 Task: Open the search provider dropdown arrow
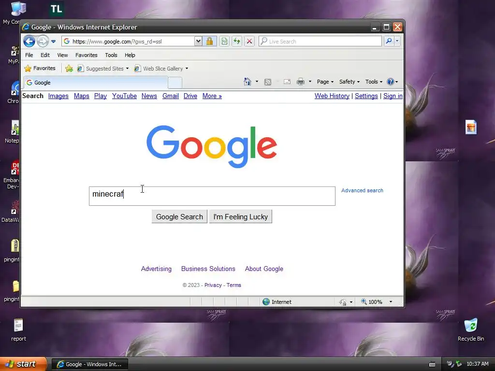pos(397,41)
